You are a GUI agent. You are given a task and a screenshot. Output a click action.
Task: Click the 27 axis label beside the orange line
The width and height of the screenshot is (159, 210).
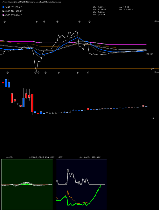tap(152, 69)
